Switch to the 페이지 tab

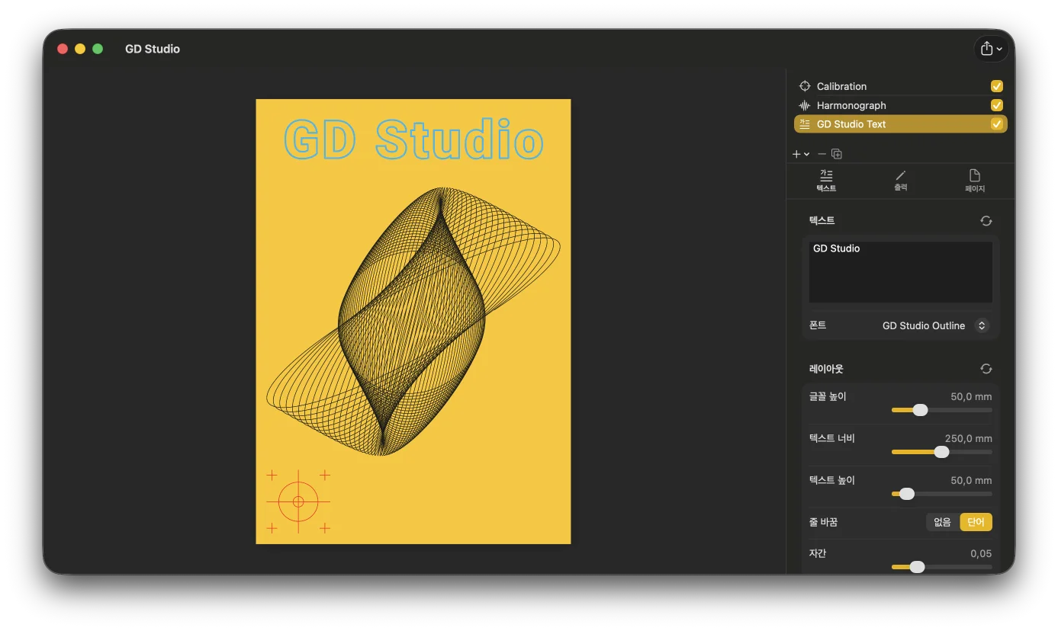pos(975,181)
